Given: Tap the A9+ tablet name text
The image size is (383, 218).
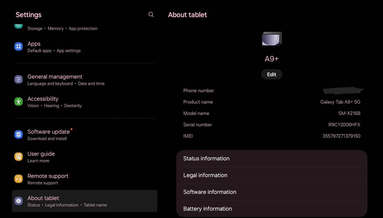Looking at the screenshot, I should [x=272, y=59].
